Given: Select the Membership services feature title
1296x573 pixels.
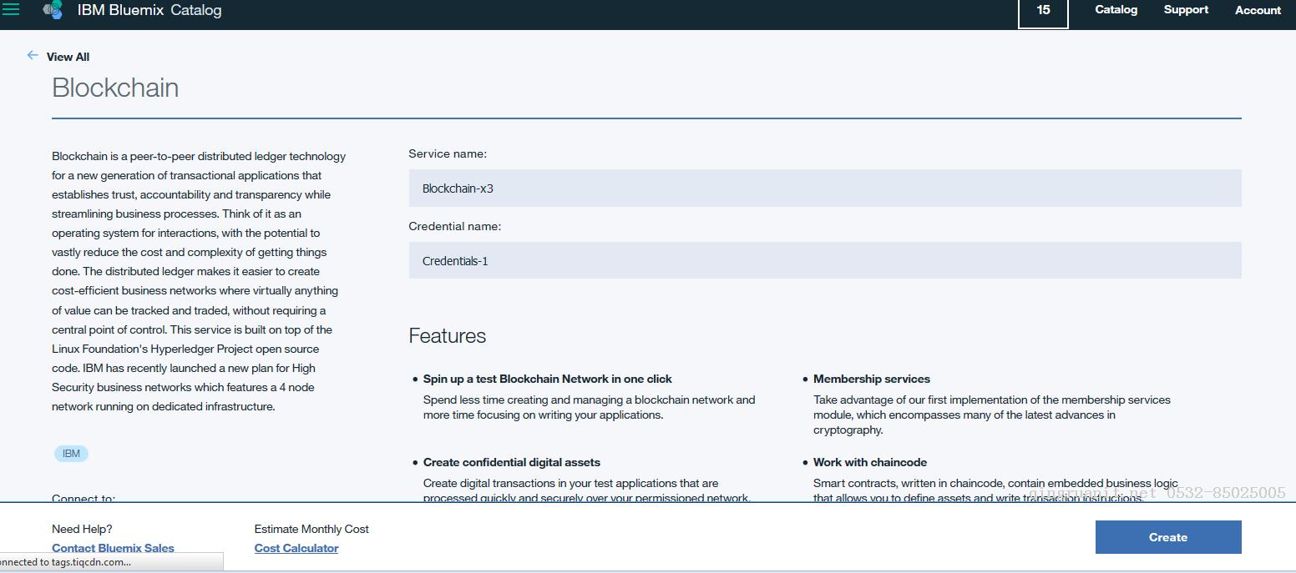Looking at the screenshot, I should click(871, 379).
